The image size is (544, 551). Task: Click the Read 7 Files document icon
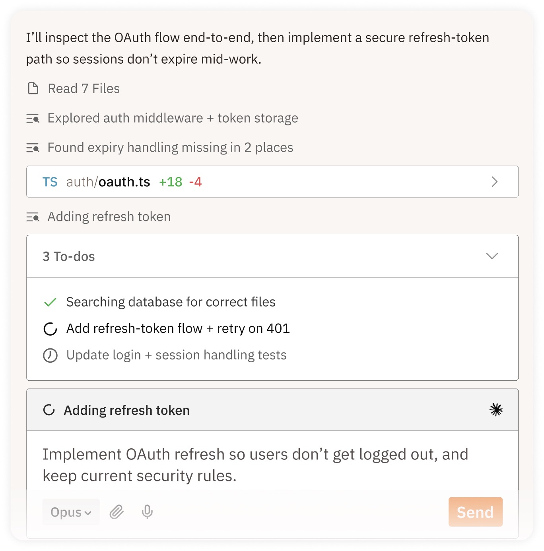[34, 89]
